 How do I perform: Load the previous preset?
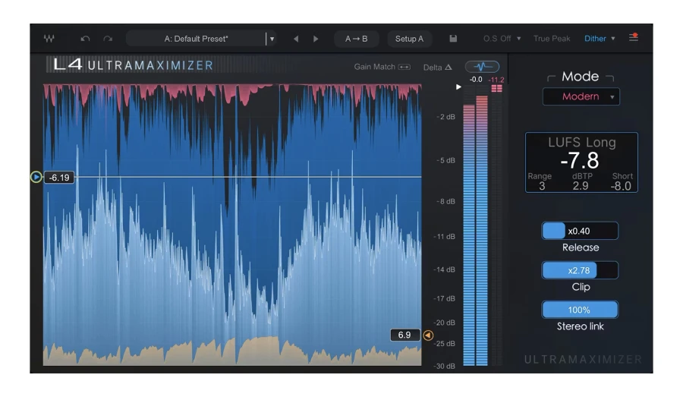click(296, 39)
